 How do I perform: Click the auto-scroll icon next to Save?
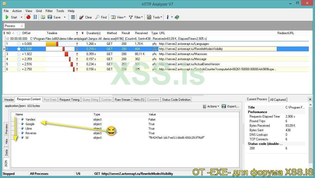[73, 17]
